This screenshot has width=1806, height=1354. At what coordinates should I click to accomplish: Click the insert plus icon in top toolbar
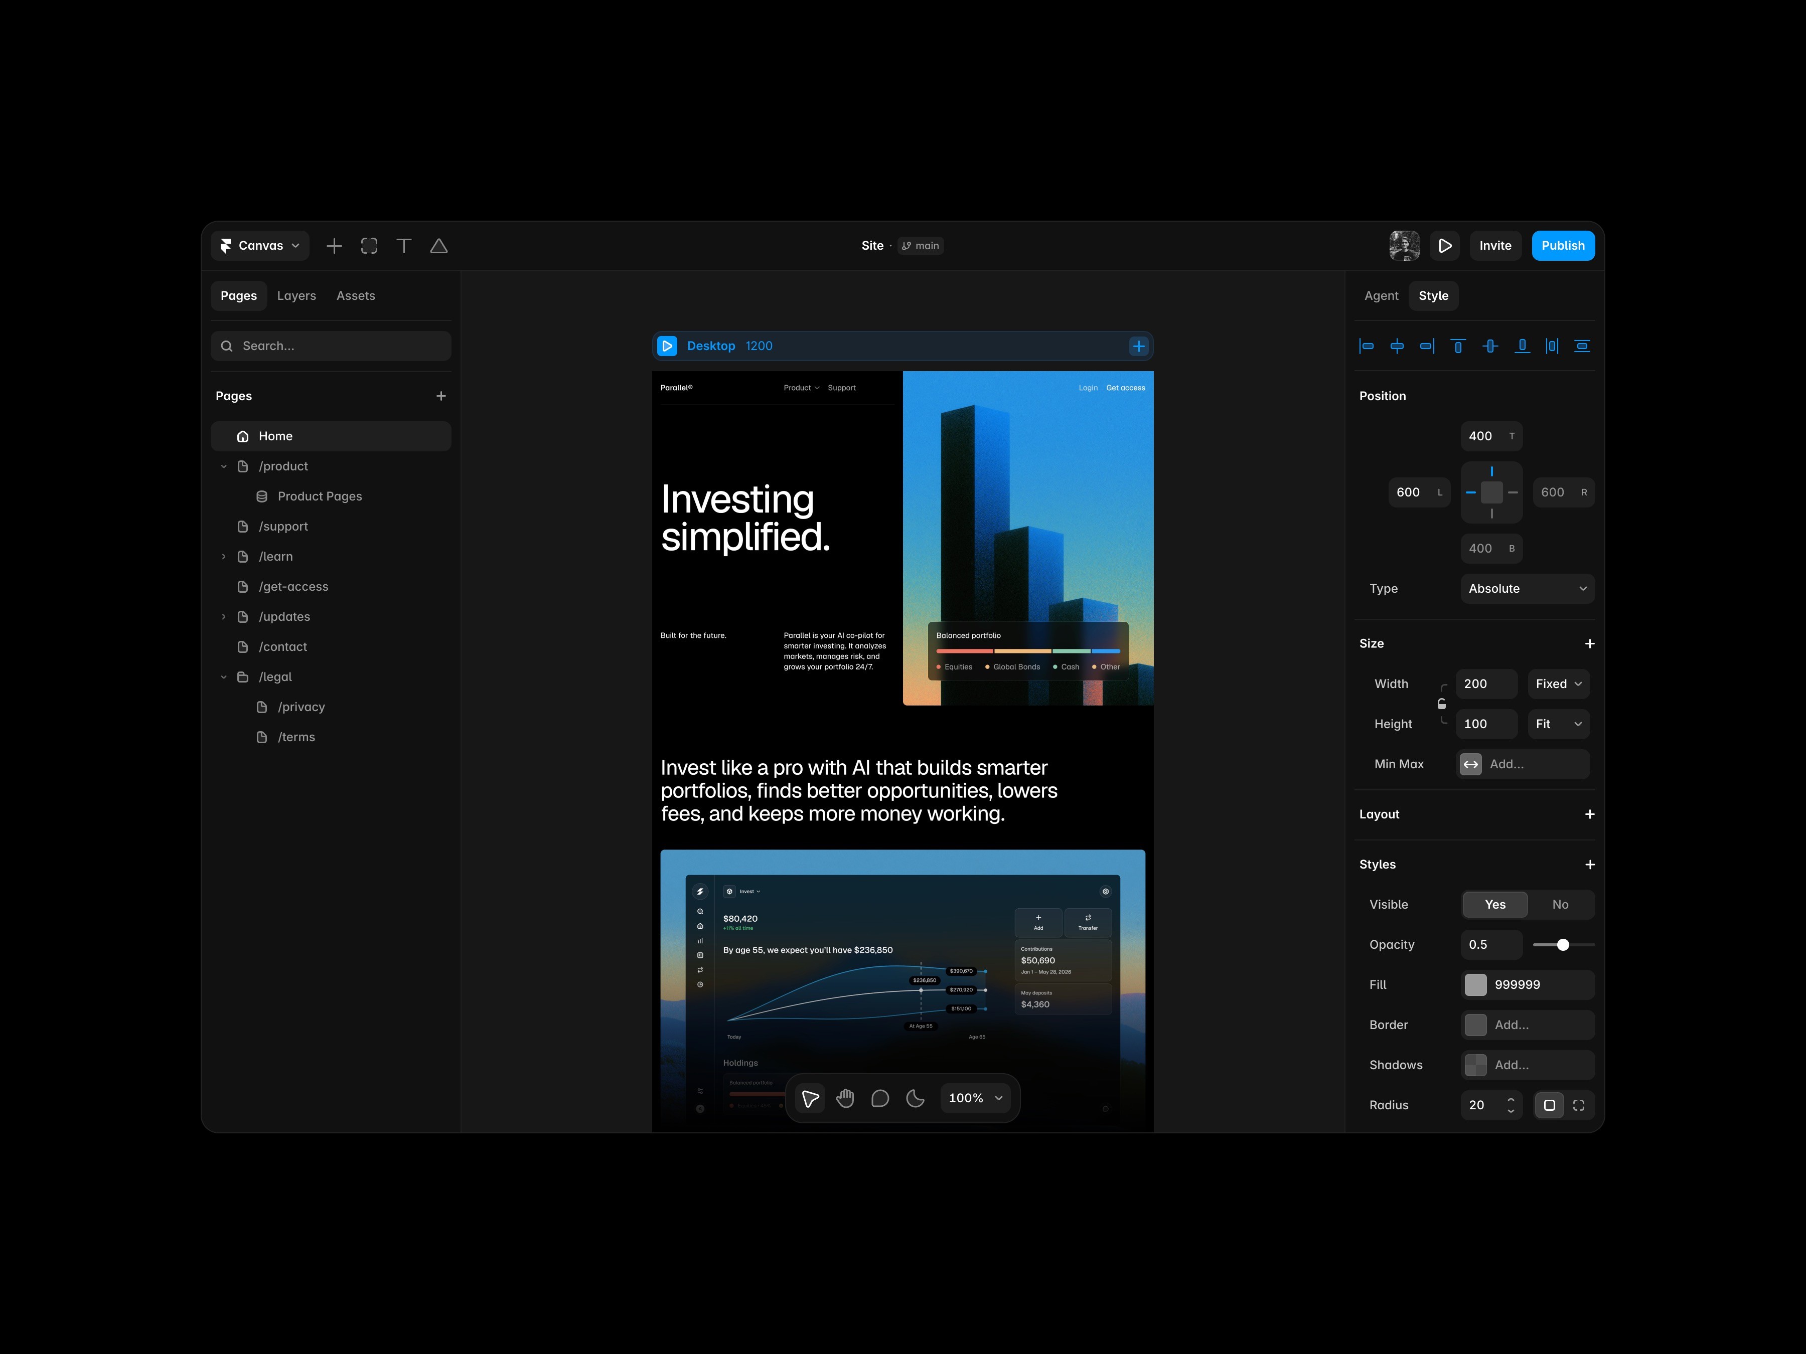tap(334, 246)
